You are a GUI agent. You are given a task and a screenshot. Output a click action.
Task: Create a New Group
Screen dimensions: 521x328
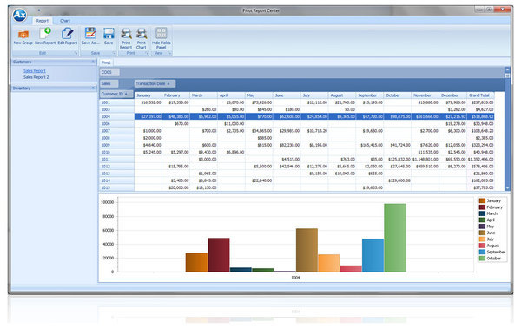point(23,36)
